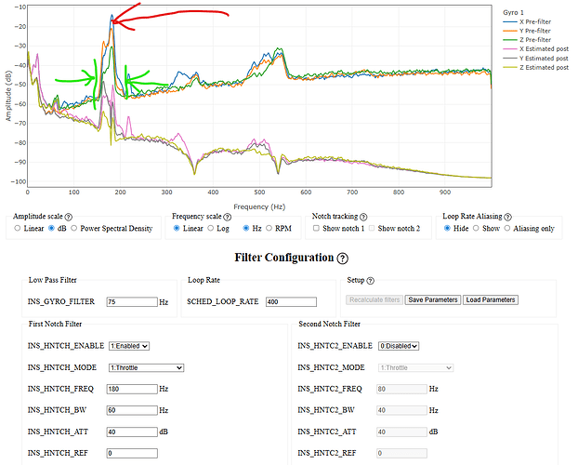Image resolution: width=578 pixels, height=465 pixels.
Task: Select Aliasing only for Loop Rate Aliasing
Action: (506, 228)
